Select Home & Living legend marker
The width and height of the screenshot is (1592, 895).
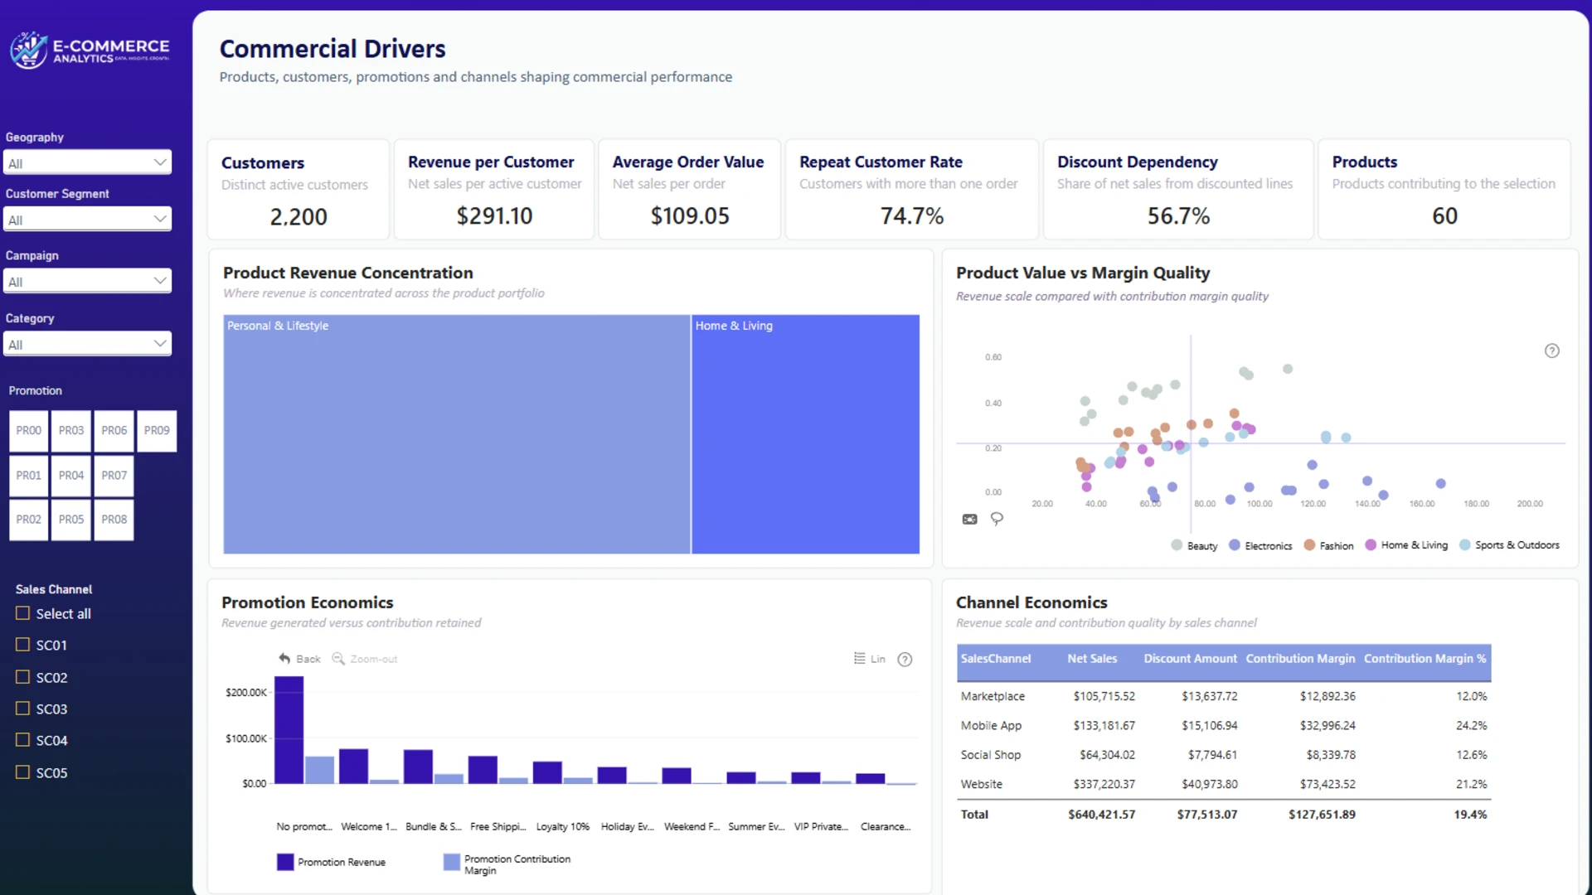click(x=1371, y=545)
